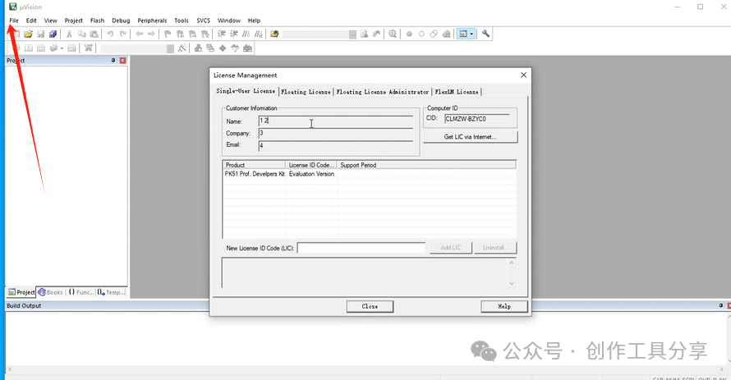Screen dimensions: 731x380
Task: Open the Find text combo box dropdown
Action: (352, 34)
